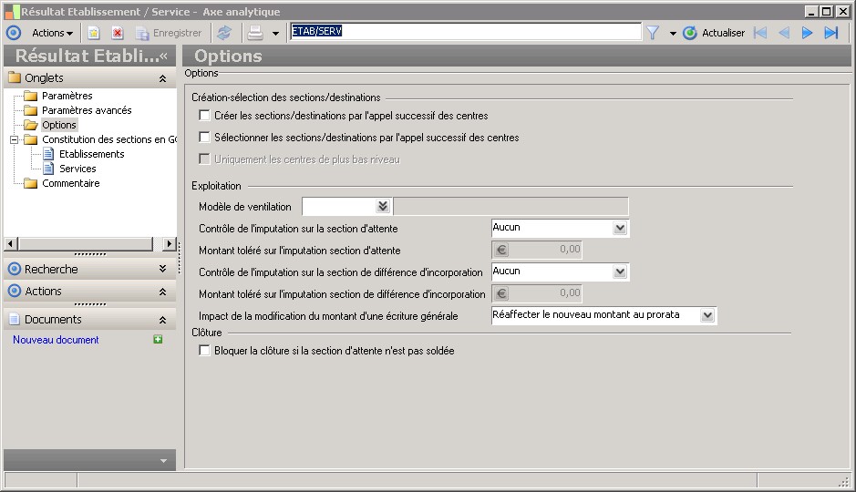The height and width of the screenshot is (492, 856).
Task: Click the printer icon
Action: pos(255,34)
